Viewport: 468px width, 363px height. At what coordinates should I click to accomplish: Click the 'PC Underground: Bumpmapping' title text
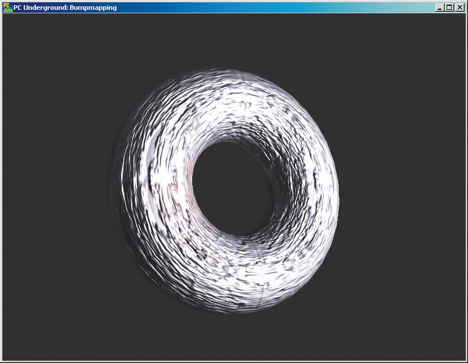tap(65, 8)
